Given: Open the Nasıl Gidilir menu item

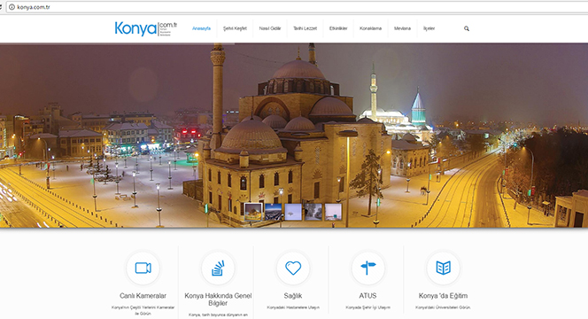Looking at the screenshot, I should (x=270, y=28).
